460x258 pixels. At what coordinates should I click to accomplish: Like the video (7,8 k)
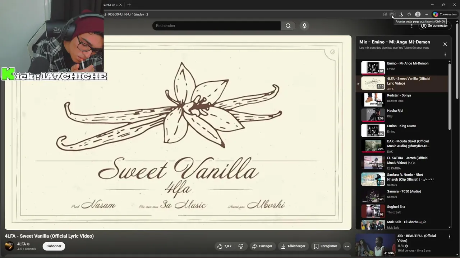pyautogui.click(x=224, y=246)
